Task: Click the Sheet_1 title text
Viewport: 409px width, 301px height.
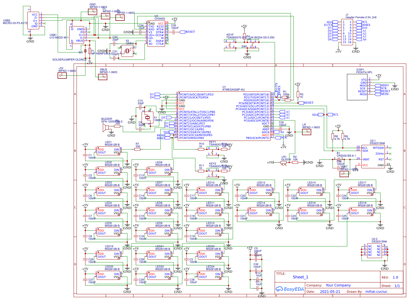Action: pyautogui.click(x=300, y=277)
